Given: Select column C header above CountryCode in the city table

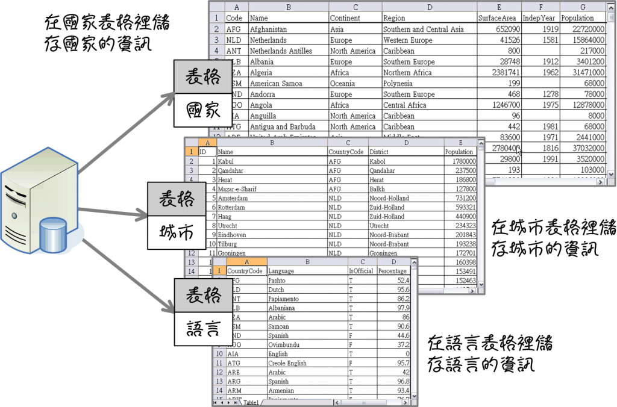Looking at the screenshot, I should pyautogui.click(x=347, y=143).
